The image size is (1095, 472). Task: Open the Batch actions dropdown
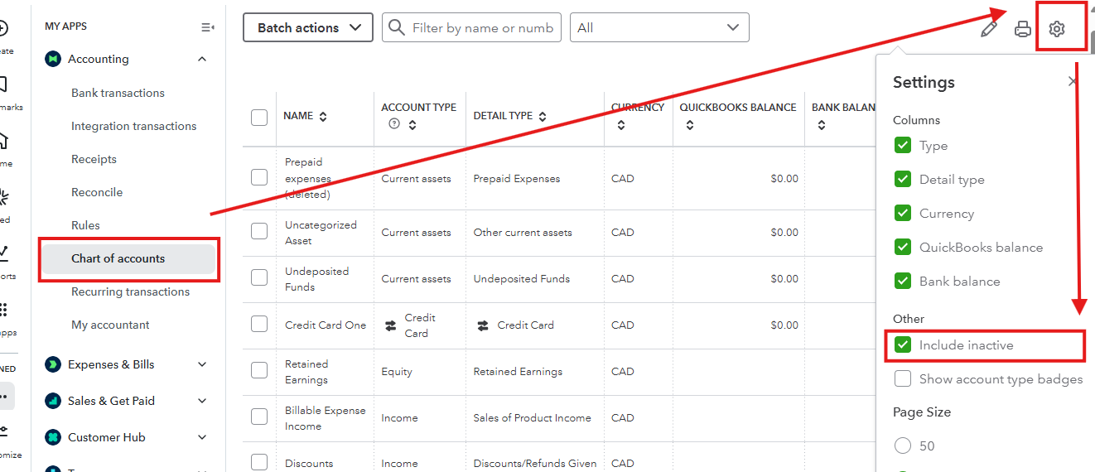pos(307,27)
